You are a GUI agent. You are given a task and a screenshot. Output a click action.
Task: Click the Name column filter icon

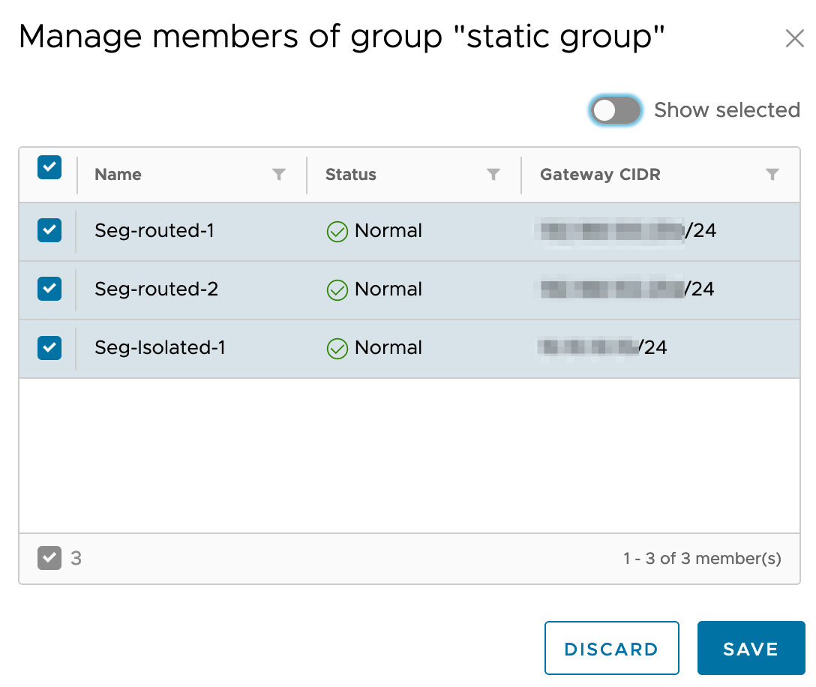pyautogui.click(x=279, y=175)
